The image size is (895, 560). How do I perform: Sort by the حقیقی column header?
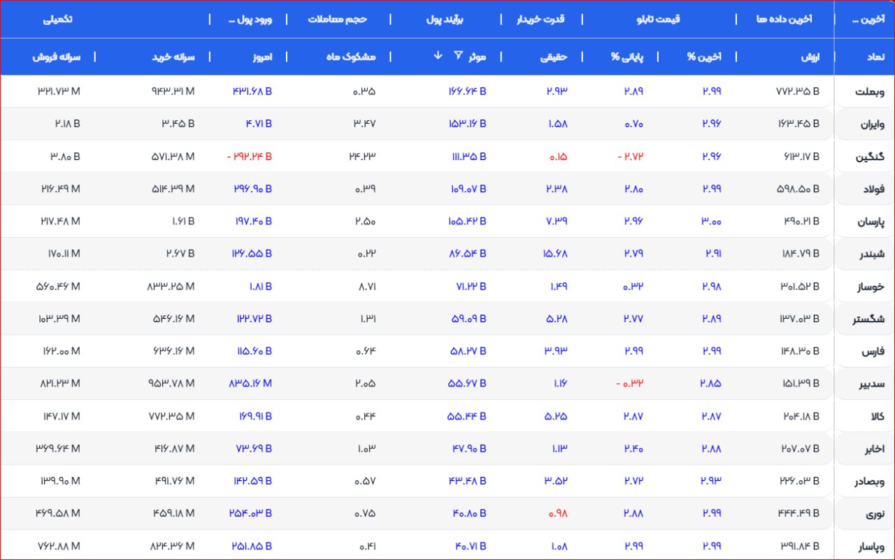click(x=553, y=57)
